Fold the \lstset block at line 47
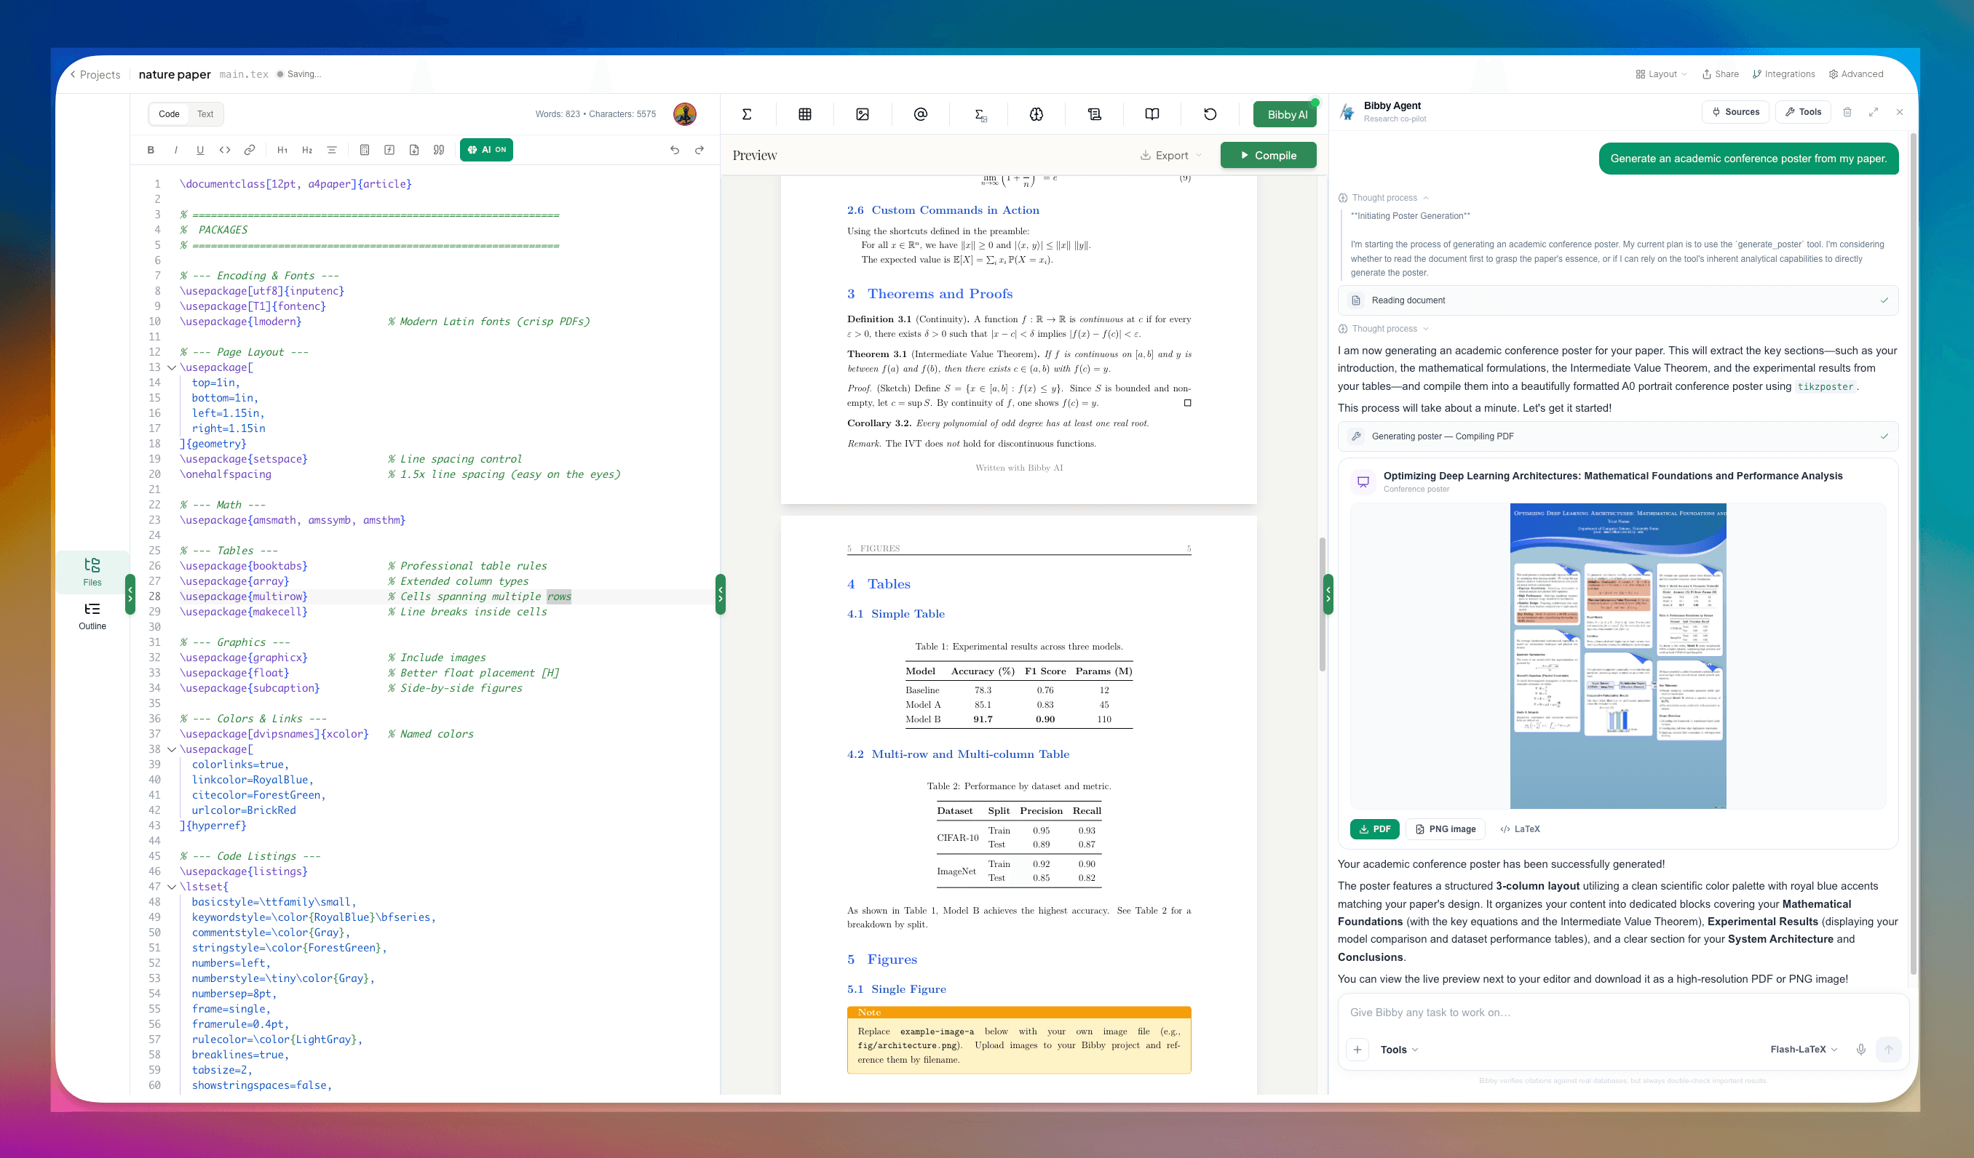 [172, 887]
